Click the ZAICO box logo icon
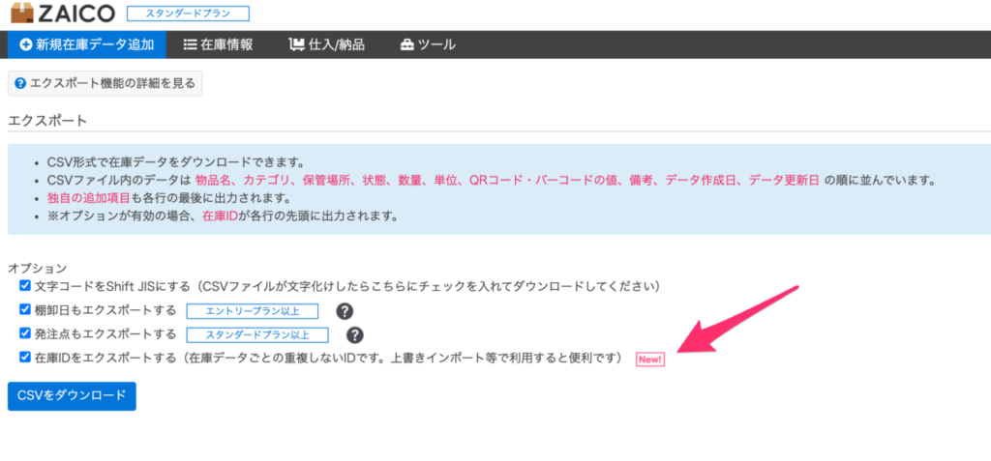 point(23,12)
